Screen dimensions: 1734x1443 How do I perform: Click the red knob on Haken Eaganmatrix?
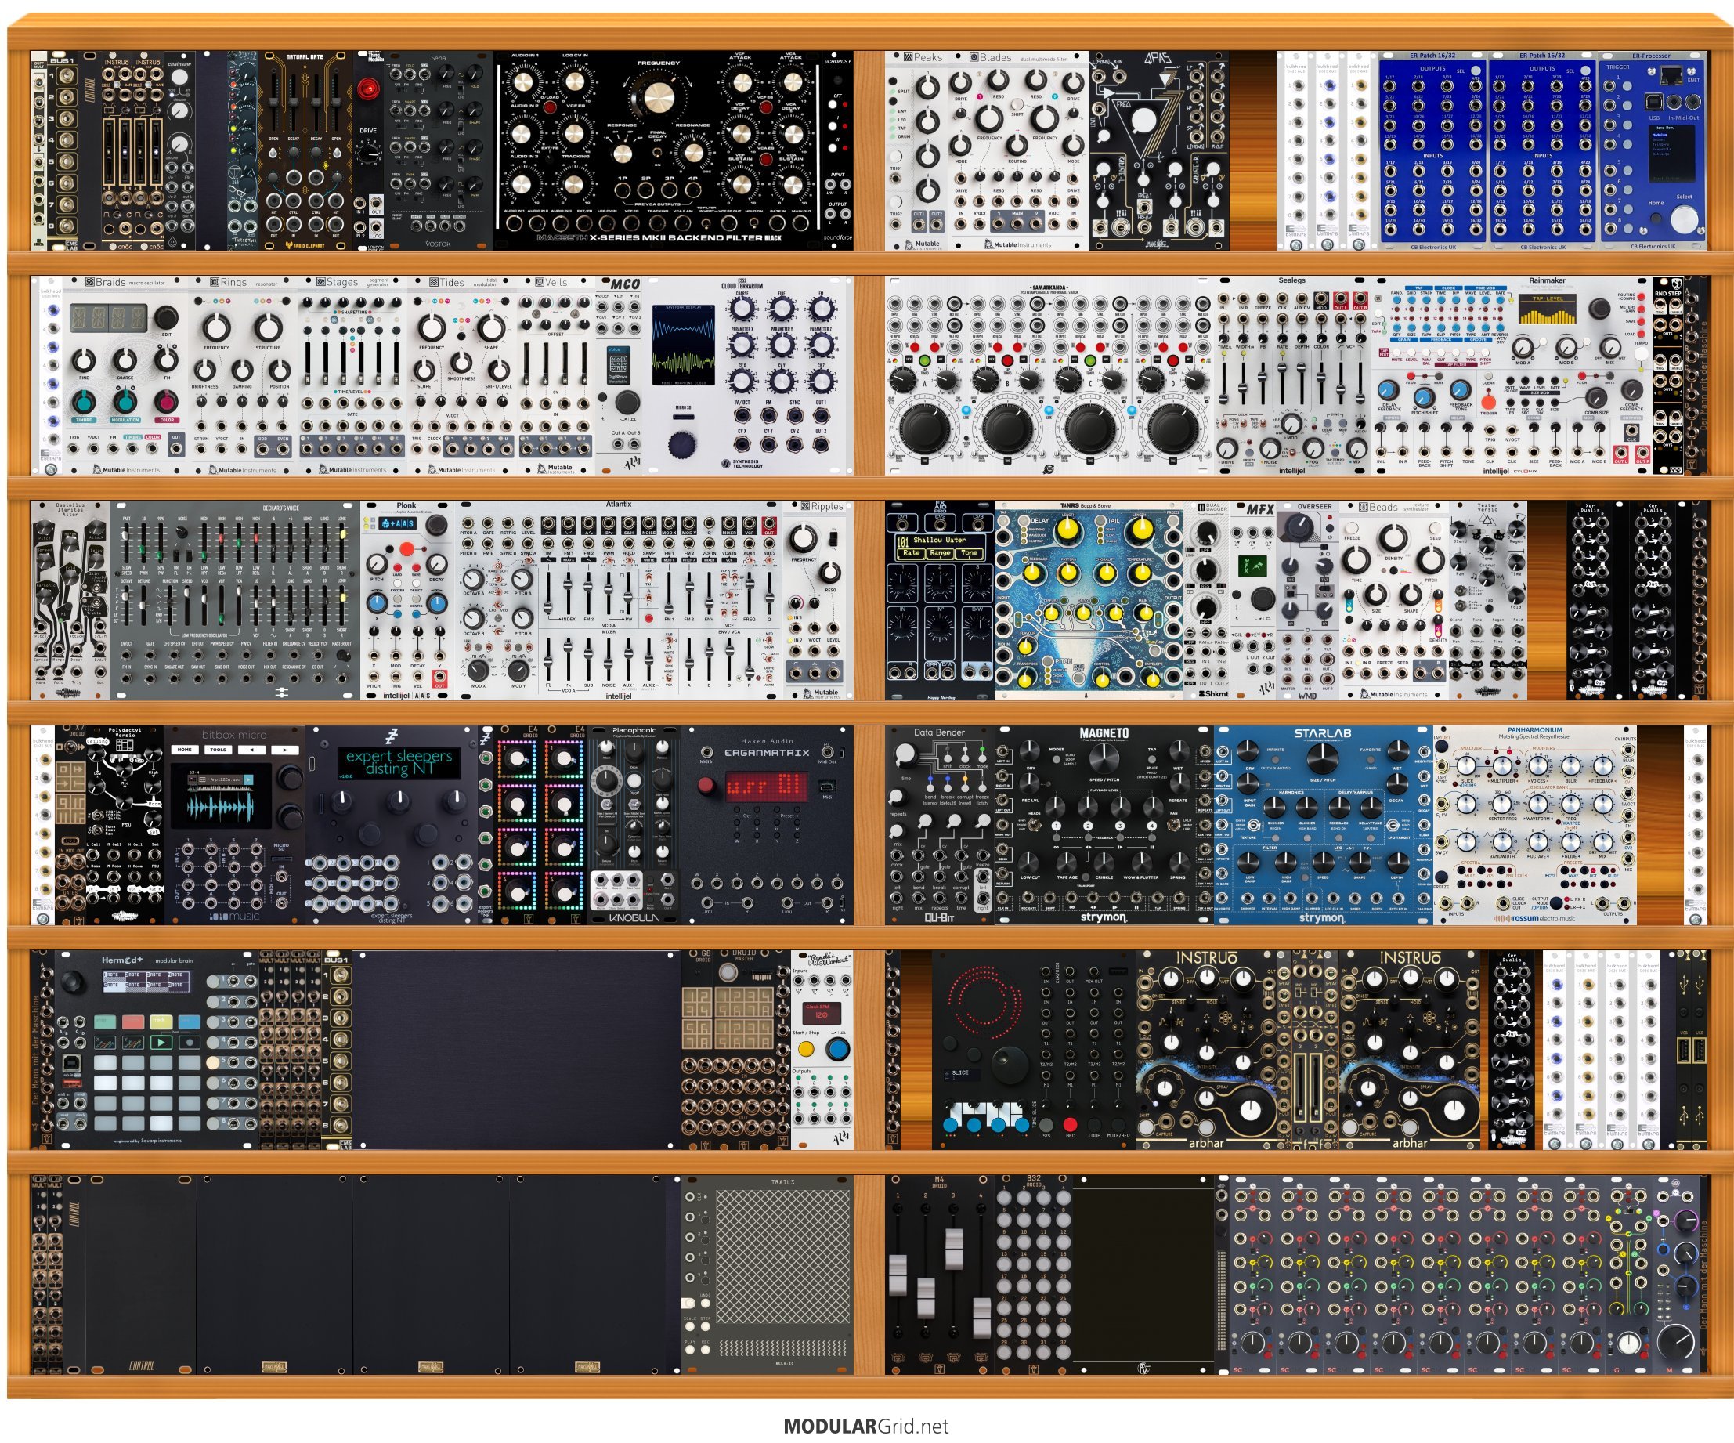click(x=706, y=786)
